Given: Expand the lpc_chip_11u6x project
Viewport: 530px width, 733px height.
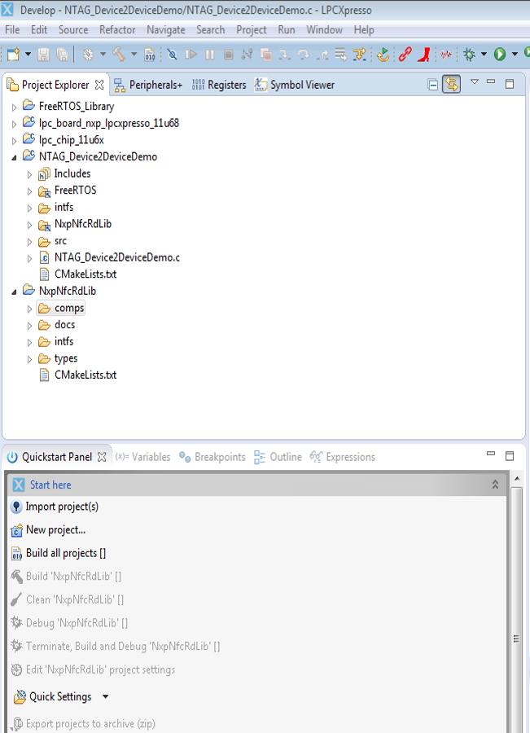Looking at the screenshot, I should pos(14,141).
